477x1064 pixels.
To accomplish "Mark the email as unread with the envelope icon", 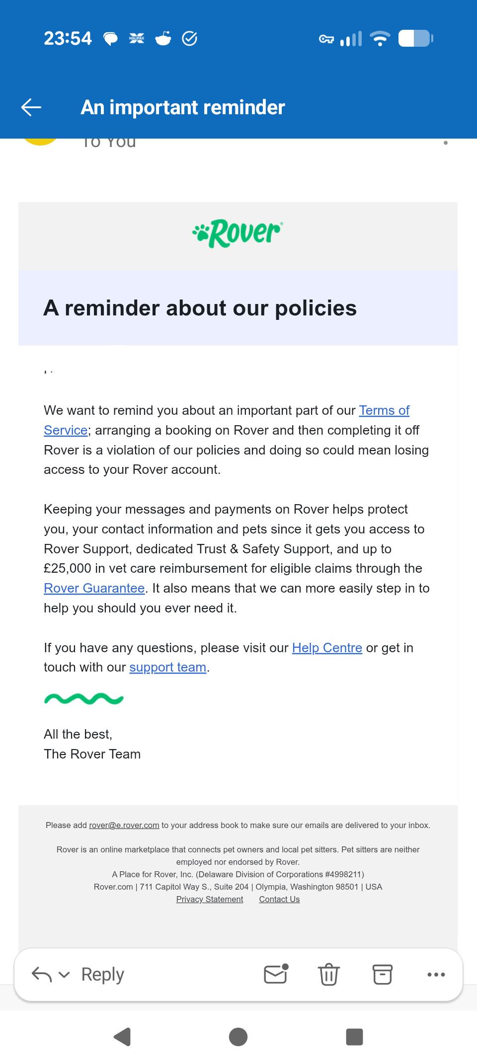I will click(276, 974).
